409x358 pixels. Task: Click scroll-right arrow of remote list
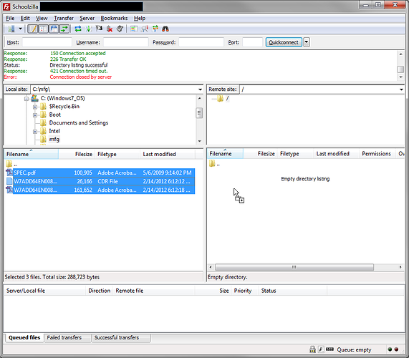coord(400,267)
